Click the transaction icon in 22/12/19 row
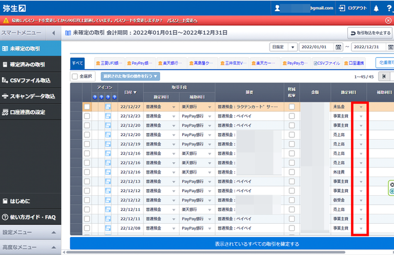The width and height of the screenshot is (394, 255). click(108, 144)
